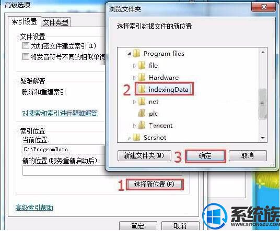Expand the Tencent folder node
Screen dimensions: 280x231
coord(134,126)
